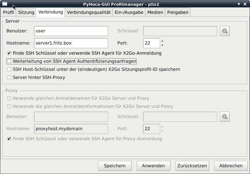The height and width of the screenshot is (174, 250).
Task: Switch to the Profil tab
Action: tap(8, 12)
